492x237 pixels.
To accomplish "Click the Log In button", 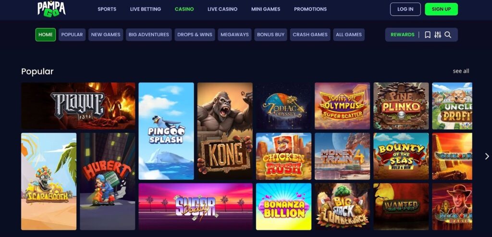I will [x=405, y=9].
